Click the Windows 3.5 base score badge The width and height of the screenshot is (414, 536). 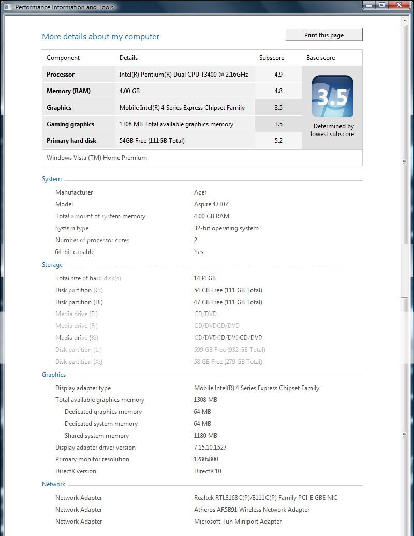pos(332,96)
